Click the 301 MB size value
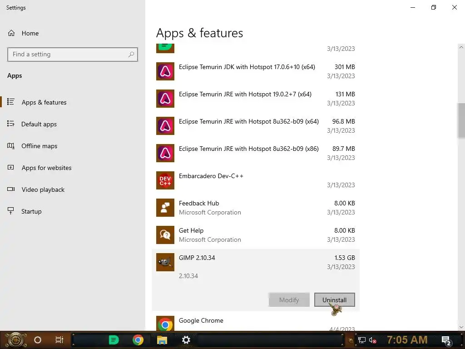The width and height of the screenshot is (465, 349). [x=345, y=67]
